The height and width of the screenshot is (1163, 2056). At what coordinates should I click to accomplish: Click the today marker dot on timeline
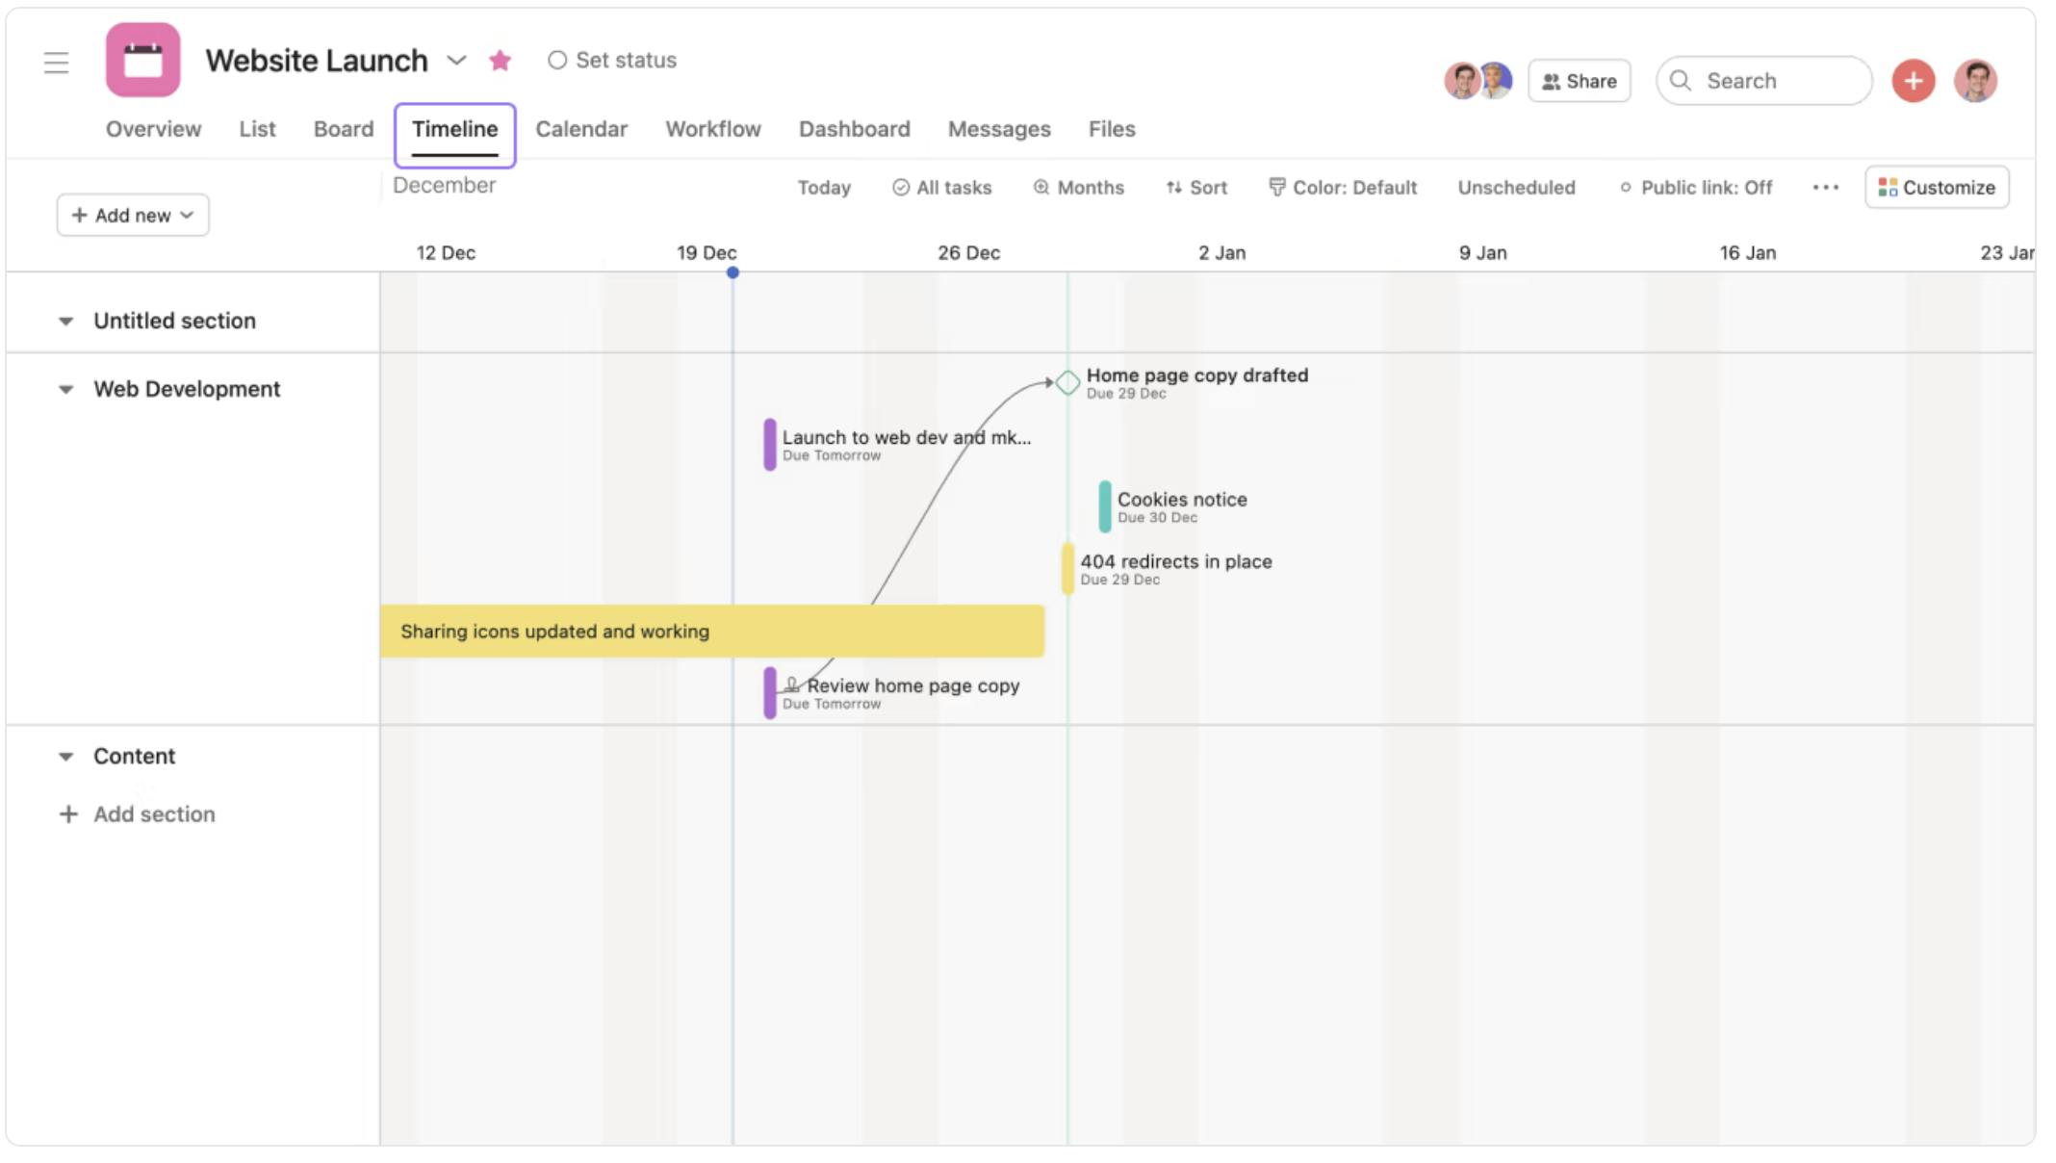pyautogui.click(x=732, y=272)
